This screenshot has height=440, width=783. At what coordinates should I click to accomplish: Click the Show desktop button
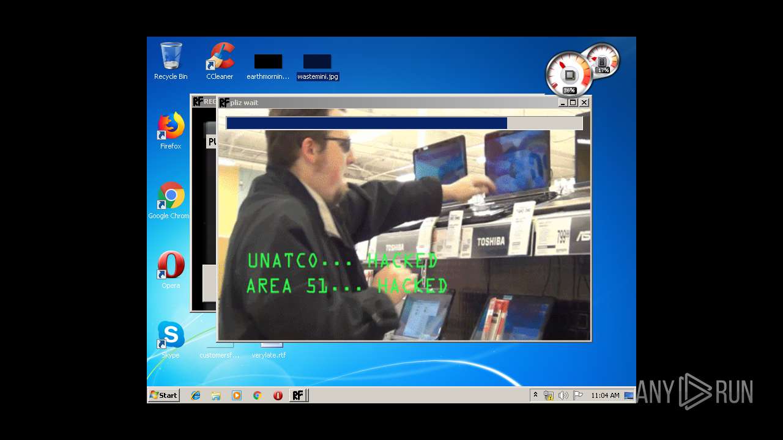(629, 395)
